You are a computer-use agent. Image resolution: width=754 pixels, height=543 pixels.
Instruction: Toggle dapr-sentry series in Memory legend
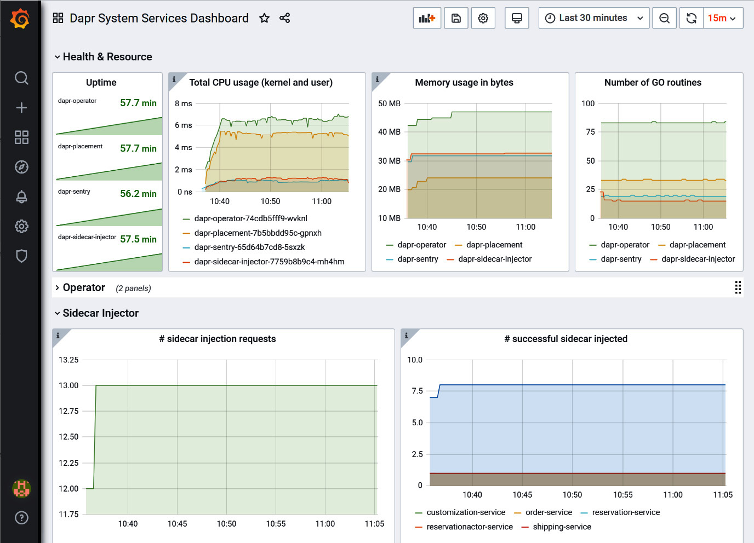pyautogui.click(x=418, y=259)
